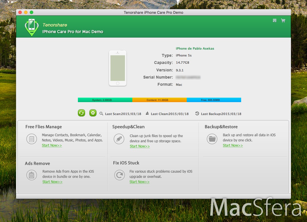Click the 9.3.1 version value
307x222 pixels.
tap(180, 70)
